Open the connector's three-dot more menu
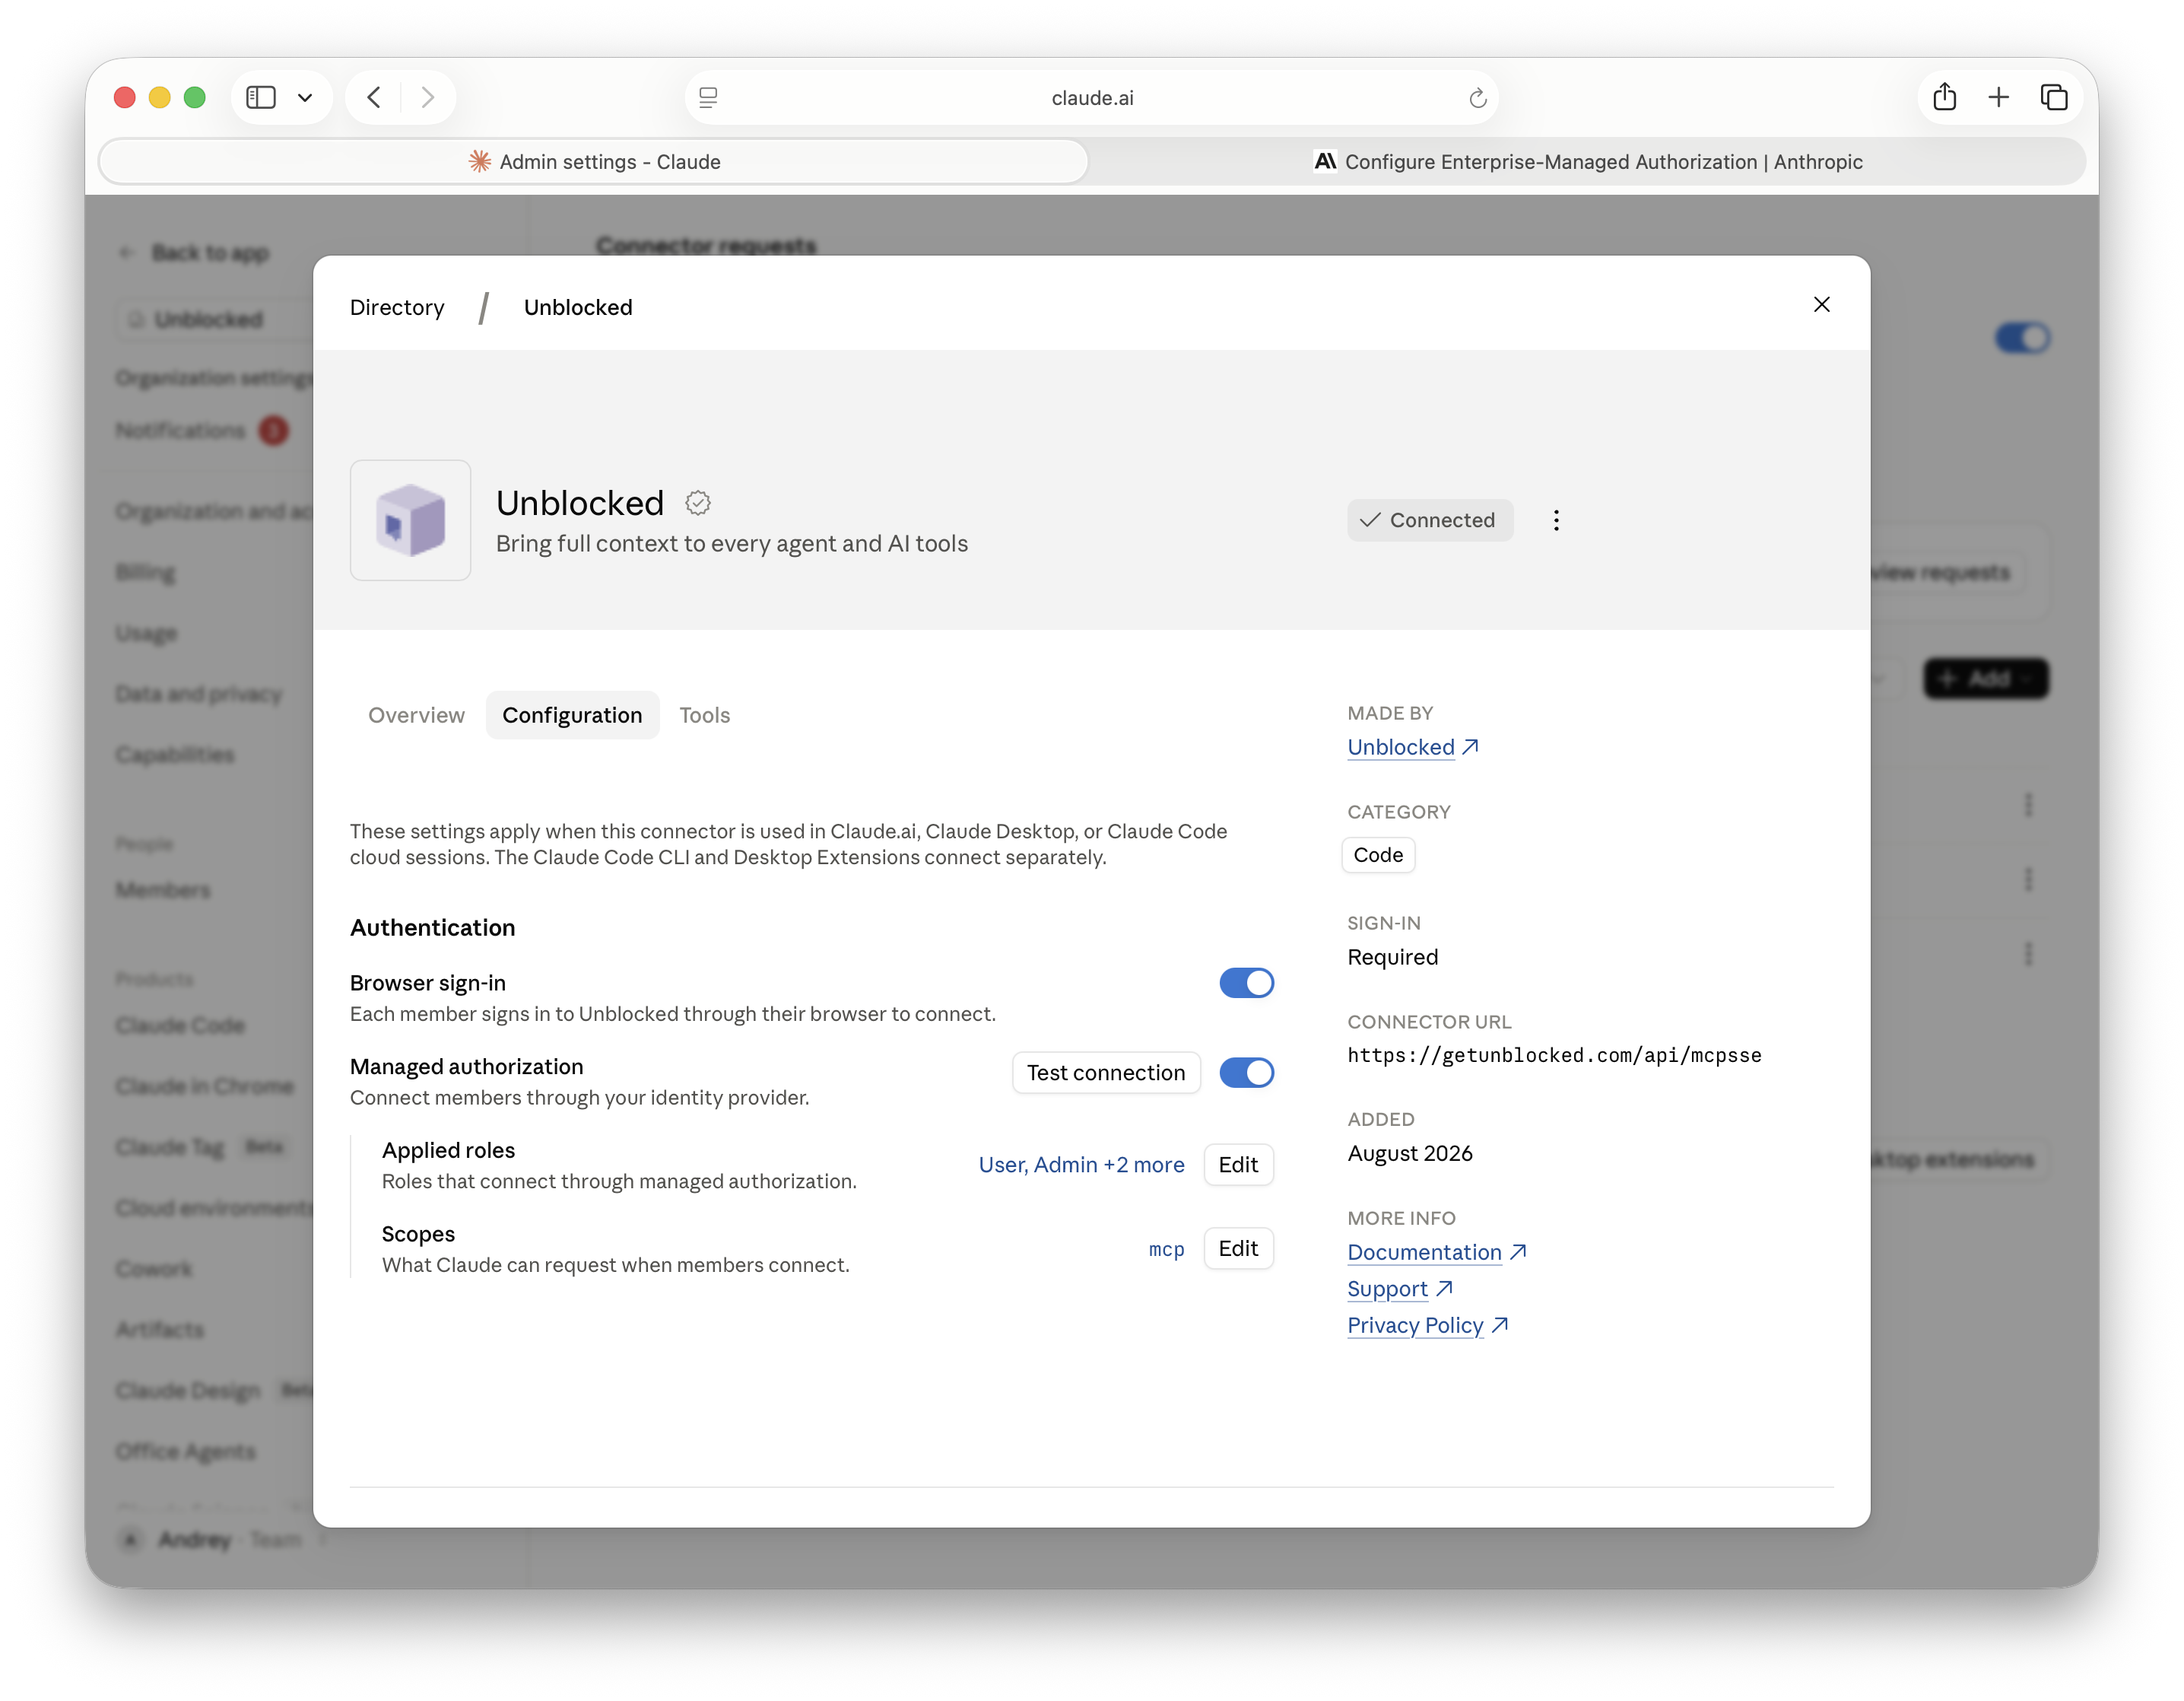Image resolution: width=2184 pixels, height=1701 pixels. click(1556, 520)
